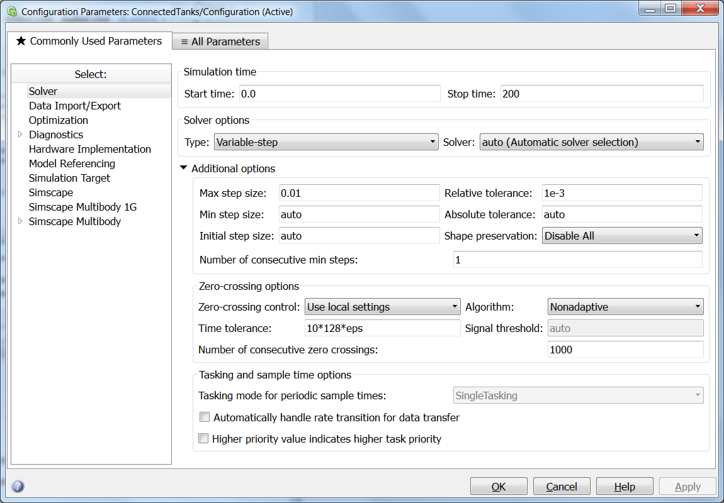Click the Stop time input field
The width and height of the screenshot is (724, 503).
coord(601,94)
